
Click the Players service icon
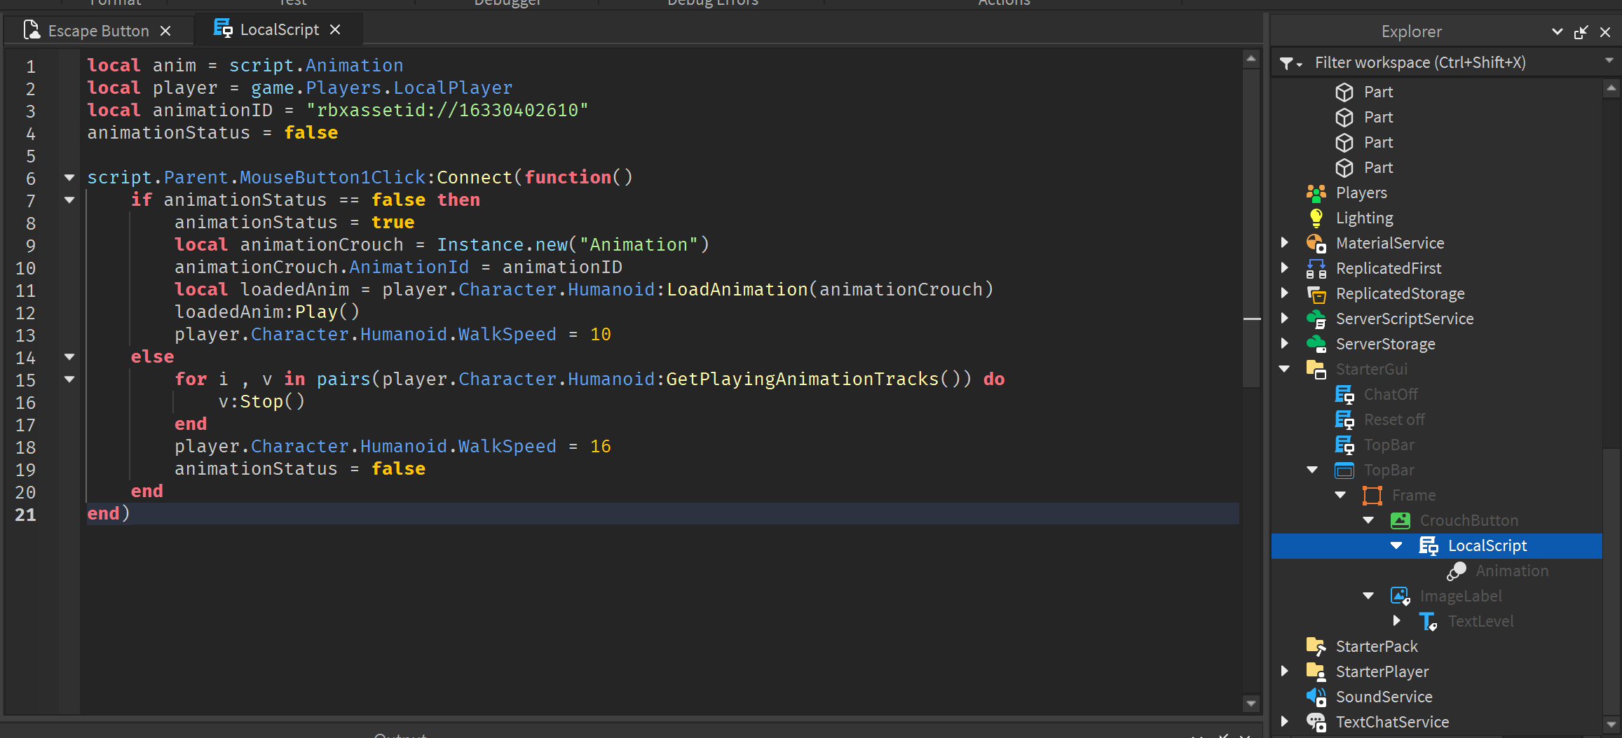[1316, 193]
